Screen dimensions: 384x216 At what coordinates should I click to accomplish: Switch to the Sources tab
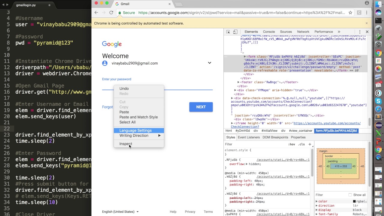[x=286, y=32]
